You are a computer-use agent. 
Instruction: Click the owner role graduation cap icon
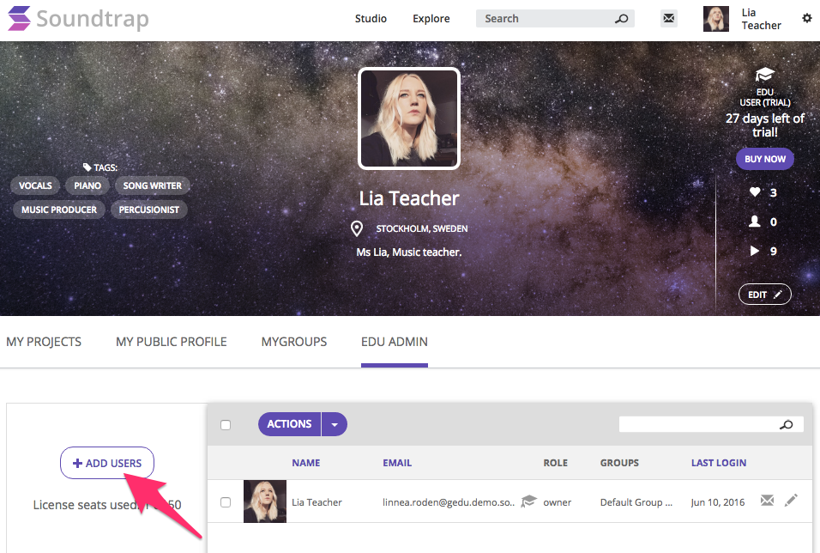(x=528, y=501)
